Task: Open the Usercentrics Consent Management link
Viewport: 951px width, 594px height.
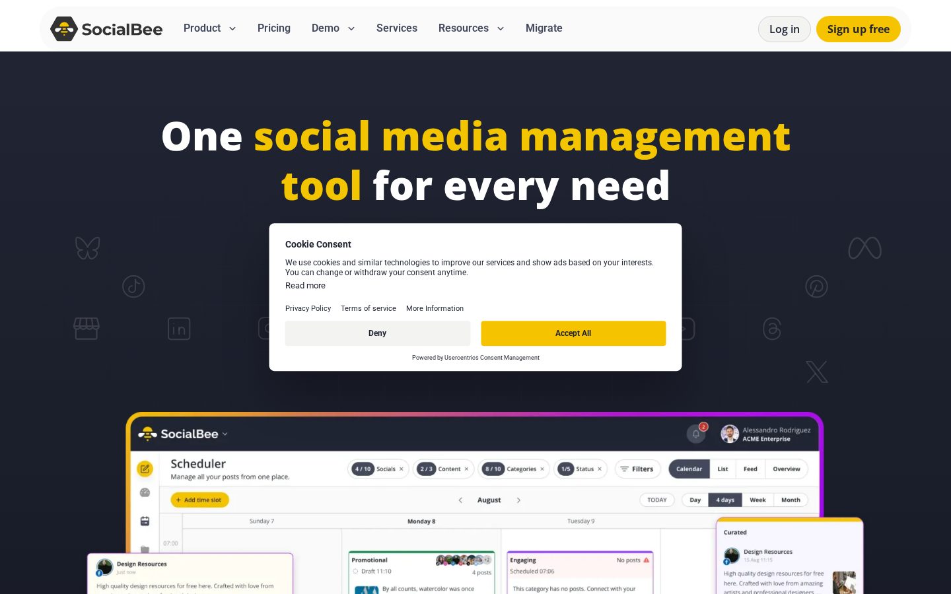Action: pos(492,358)
